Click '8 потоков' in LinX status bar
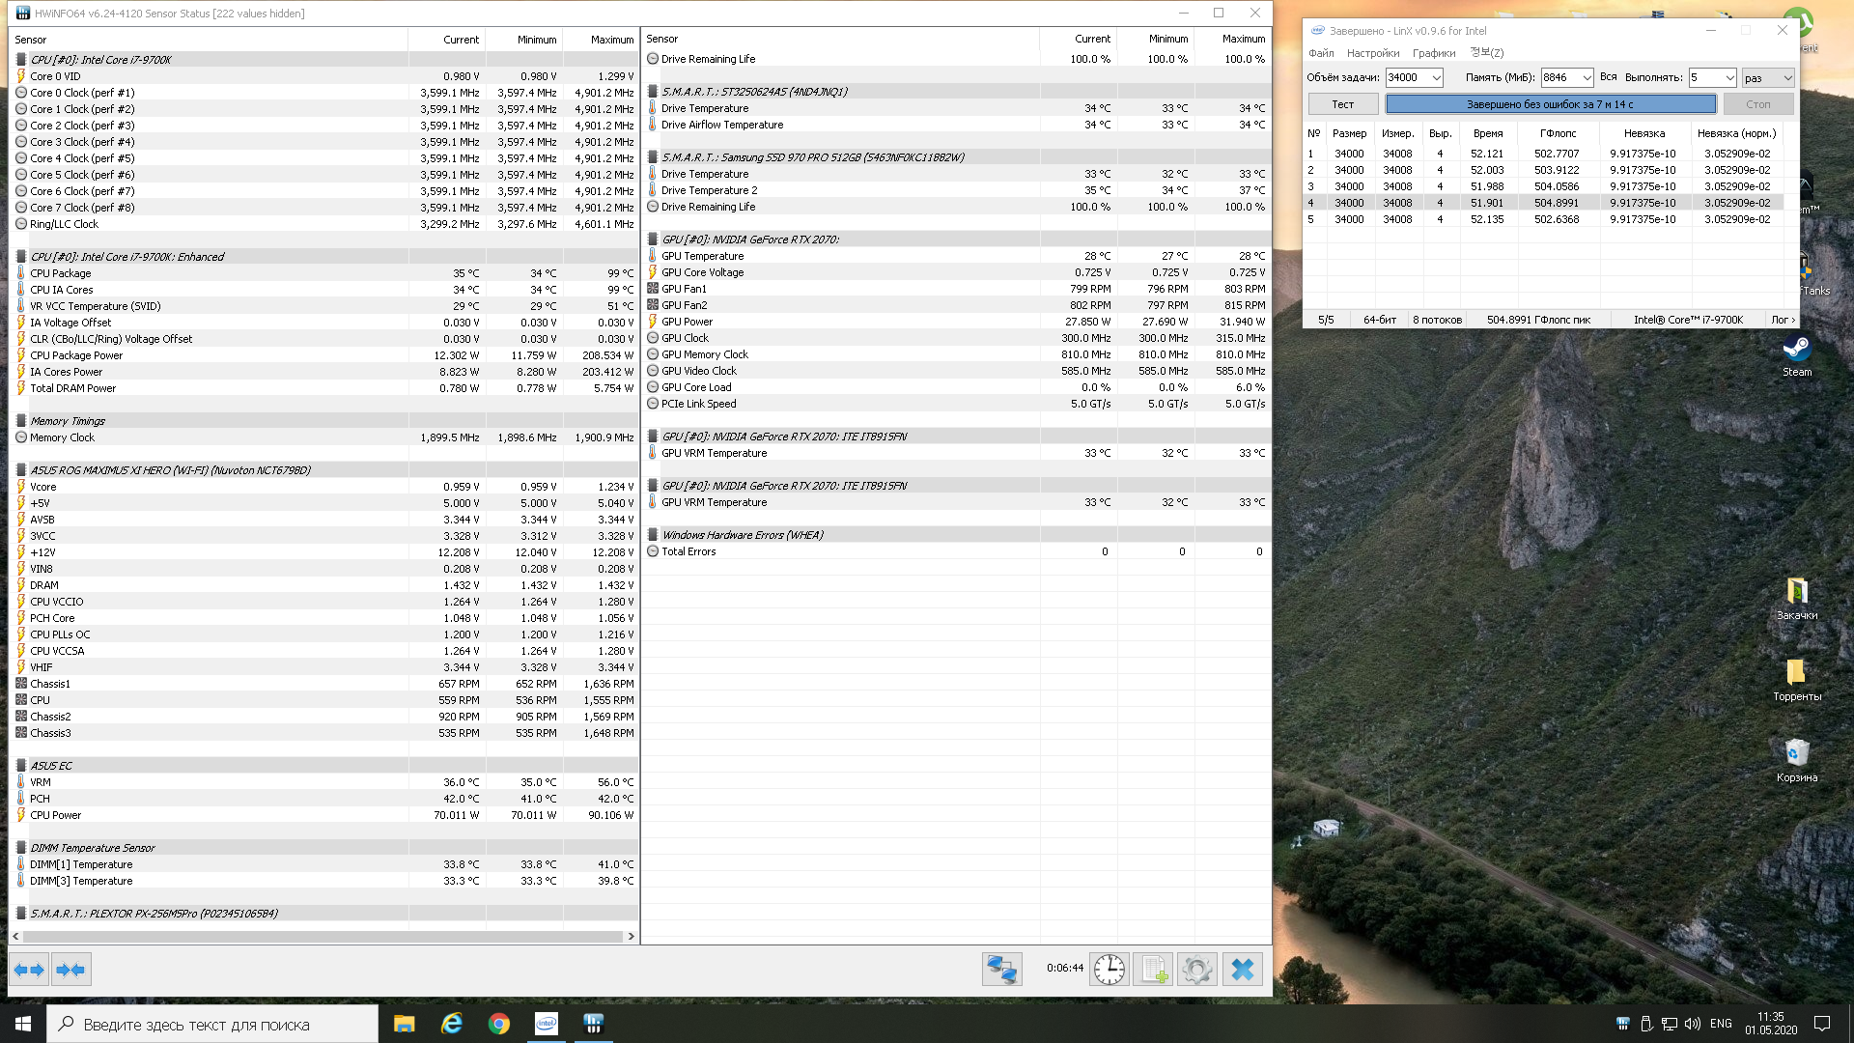 click(x=1437, y=320)
